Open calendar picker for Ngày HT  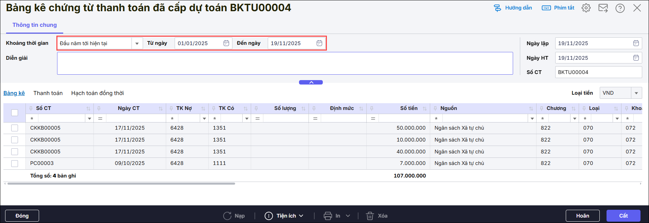pyautogui.click(x=636, y=58)
